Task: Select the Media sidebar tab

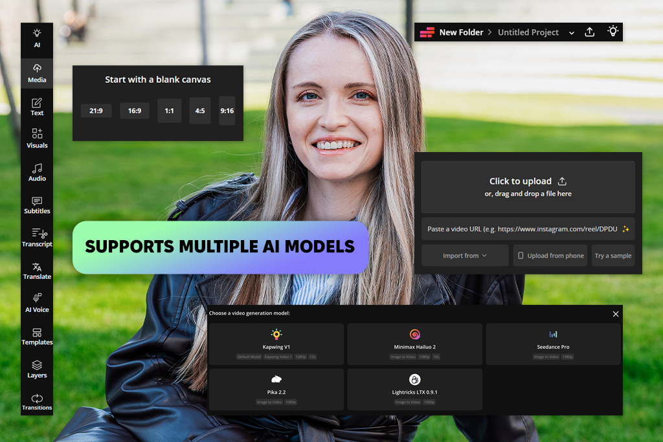Action: 37,73
